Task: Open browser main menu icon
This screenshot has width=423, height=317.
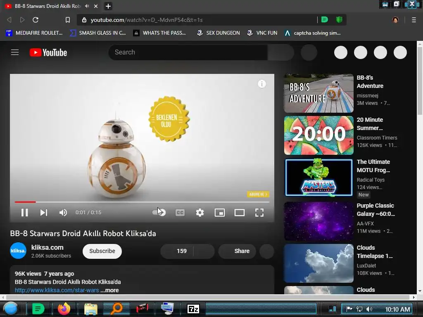Action: click(x=414, y=20)
